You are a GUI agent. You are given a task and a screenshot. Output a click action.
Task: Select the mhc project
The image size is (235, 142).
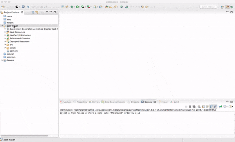point(9,20)
